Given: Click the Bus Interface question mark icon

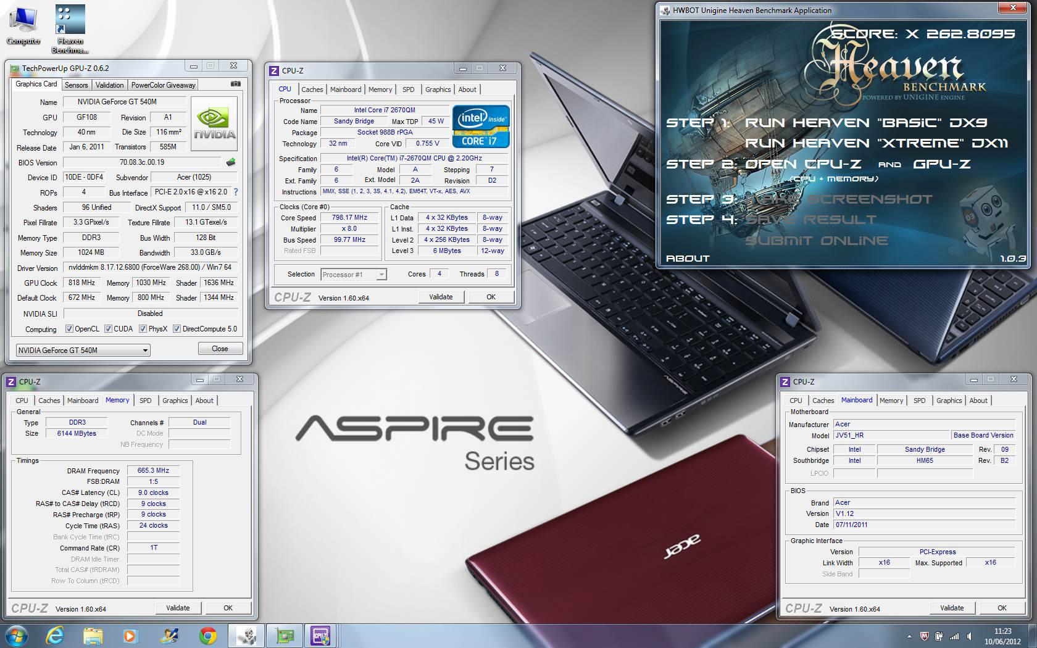Looking at the screenshot, I should (x=235, y=192).
